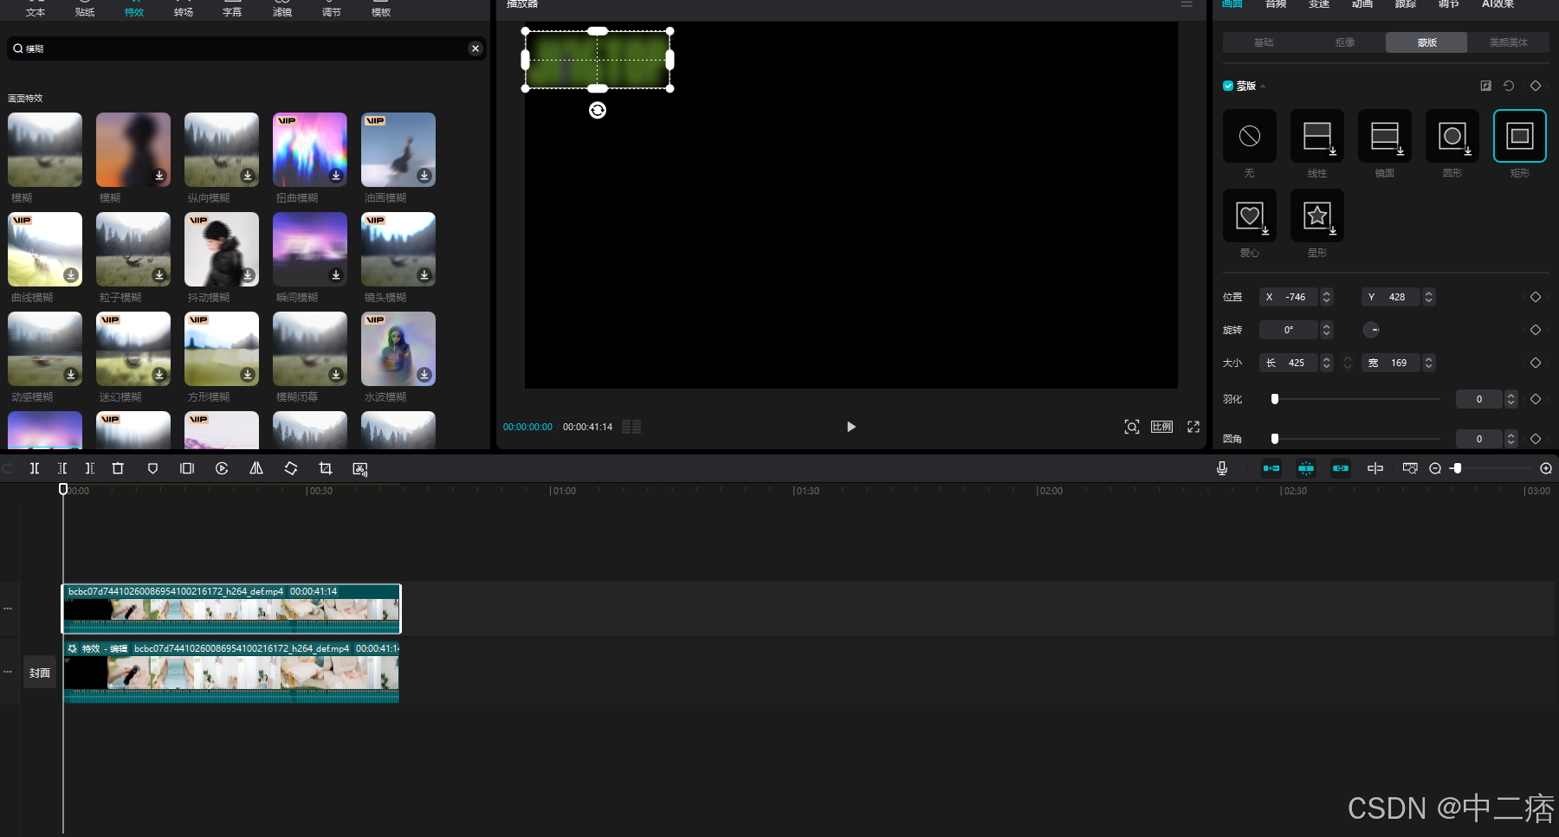1559x837 pixels.
Task: Collapse the 蒙版 section arrow
Action: [x=1263, y=86]
